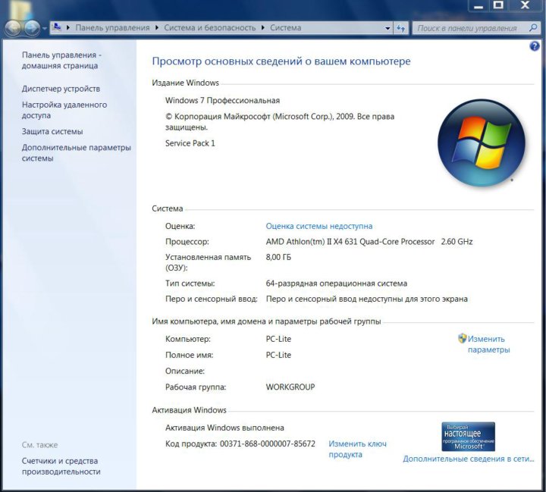Click the Control Panel icon in address bar
Viewport: 546px width, 492px height.
click(x=57, y=27)
